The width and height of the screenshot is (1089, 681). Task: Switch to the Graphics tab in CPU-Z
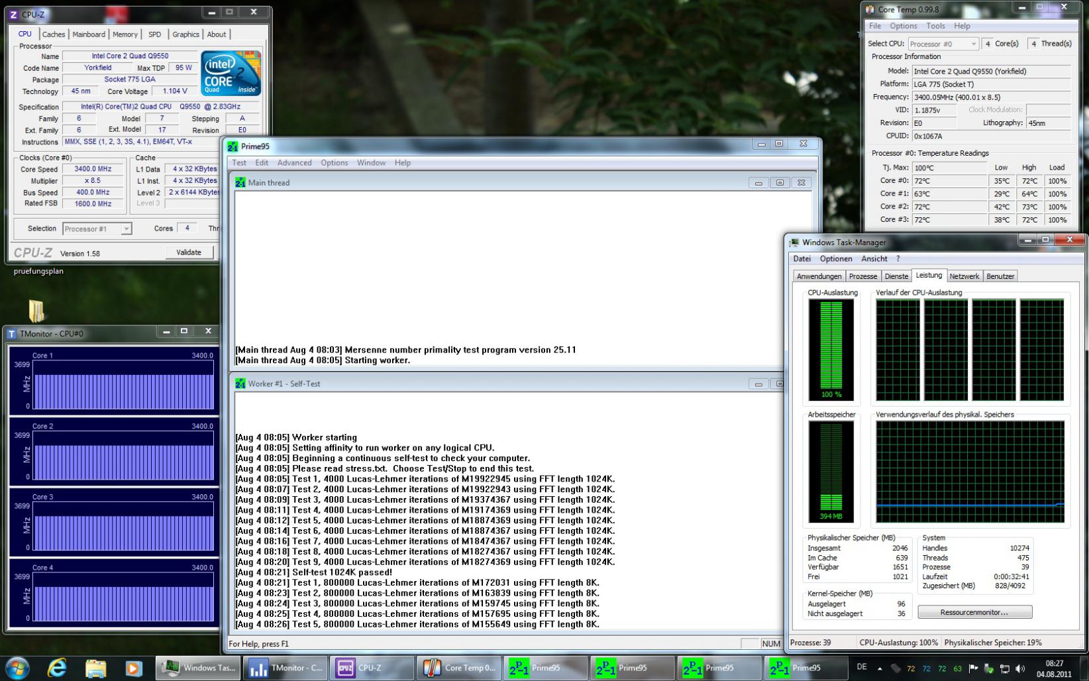(185, 34)
